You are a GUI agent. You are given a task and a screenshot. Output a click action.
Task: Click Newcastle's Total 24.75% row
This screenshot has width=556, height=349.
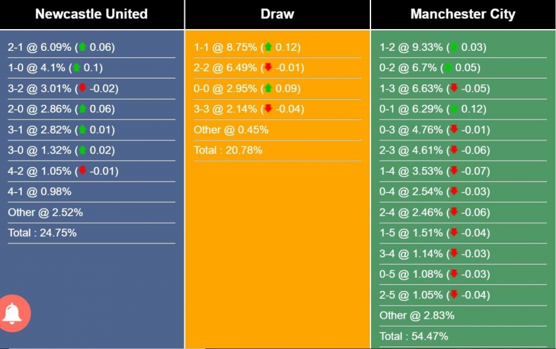[42, 232]
